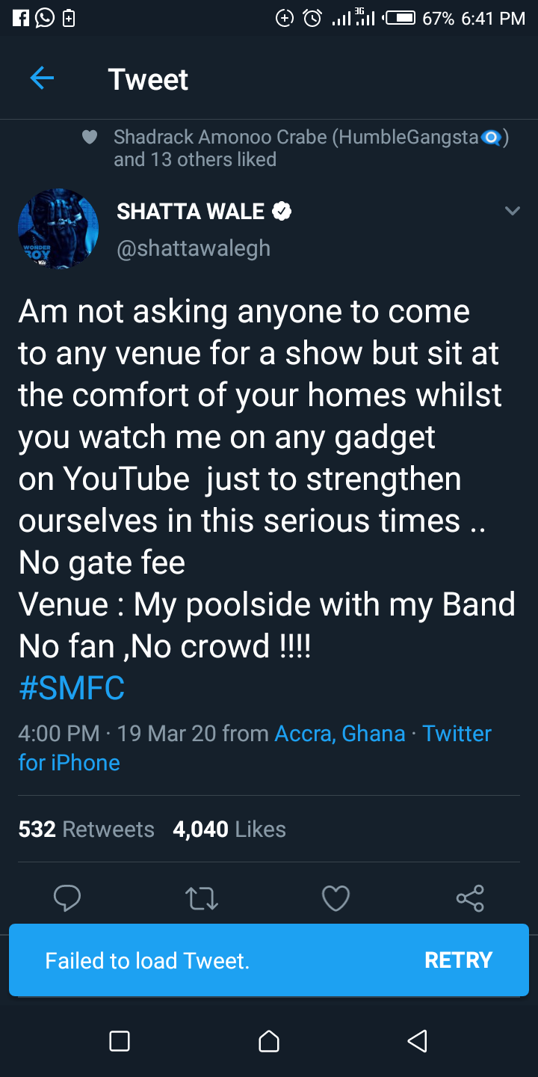
Task: Open Android recent apps square
Action: 120,1041
